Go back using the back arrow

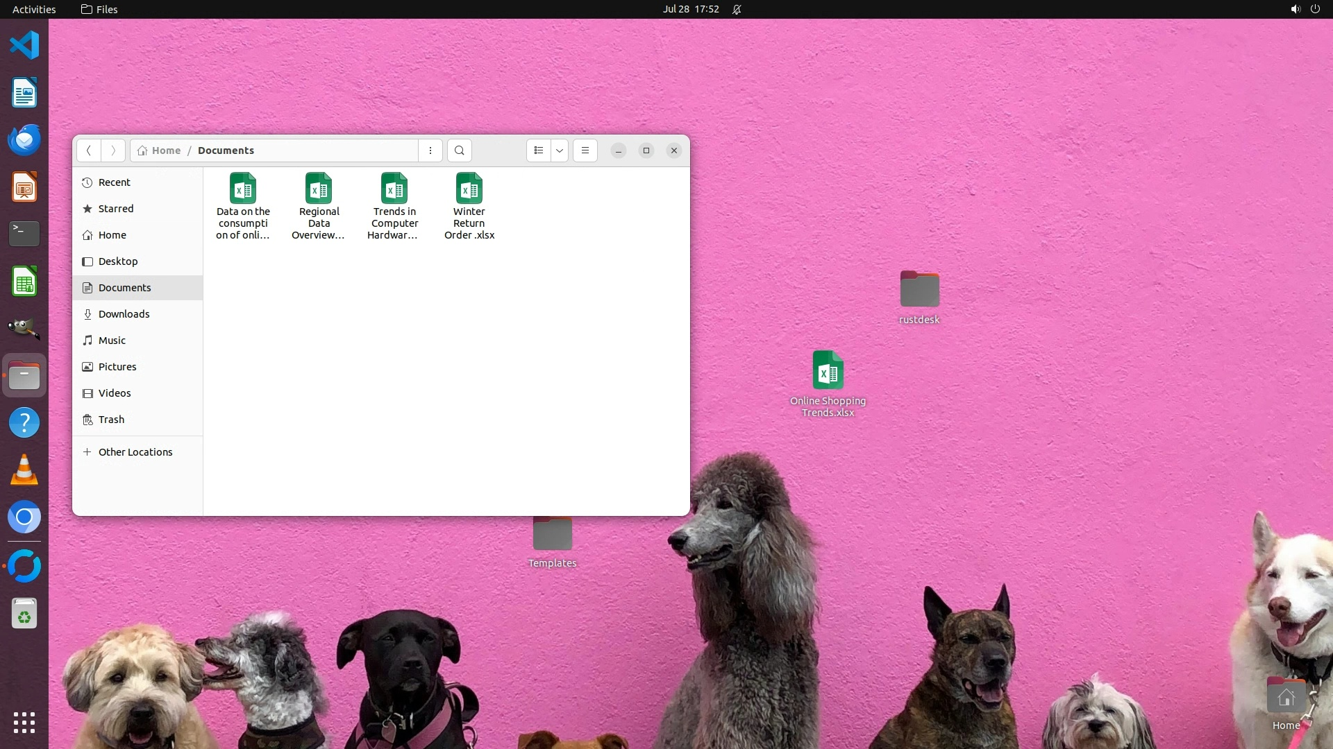[88, 150]
